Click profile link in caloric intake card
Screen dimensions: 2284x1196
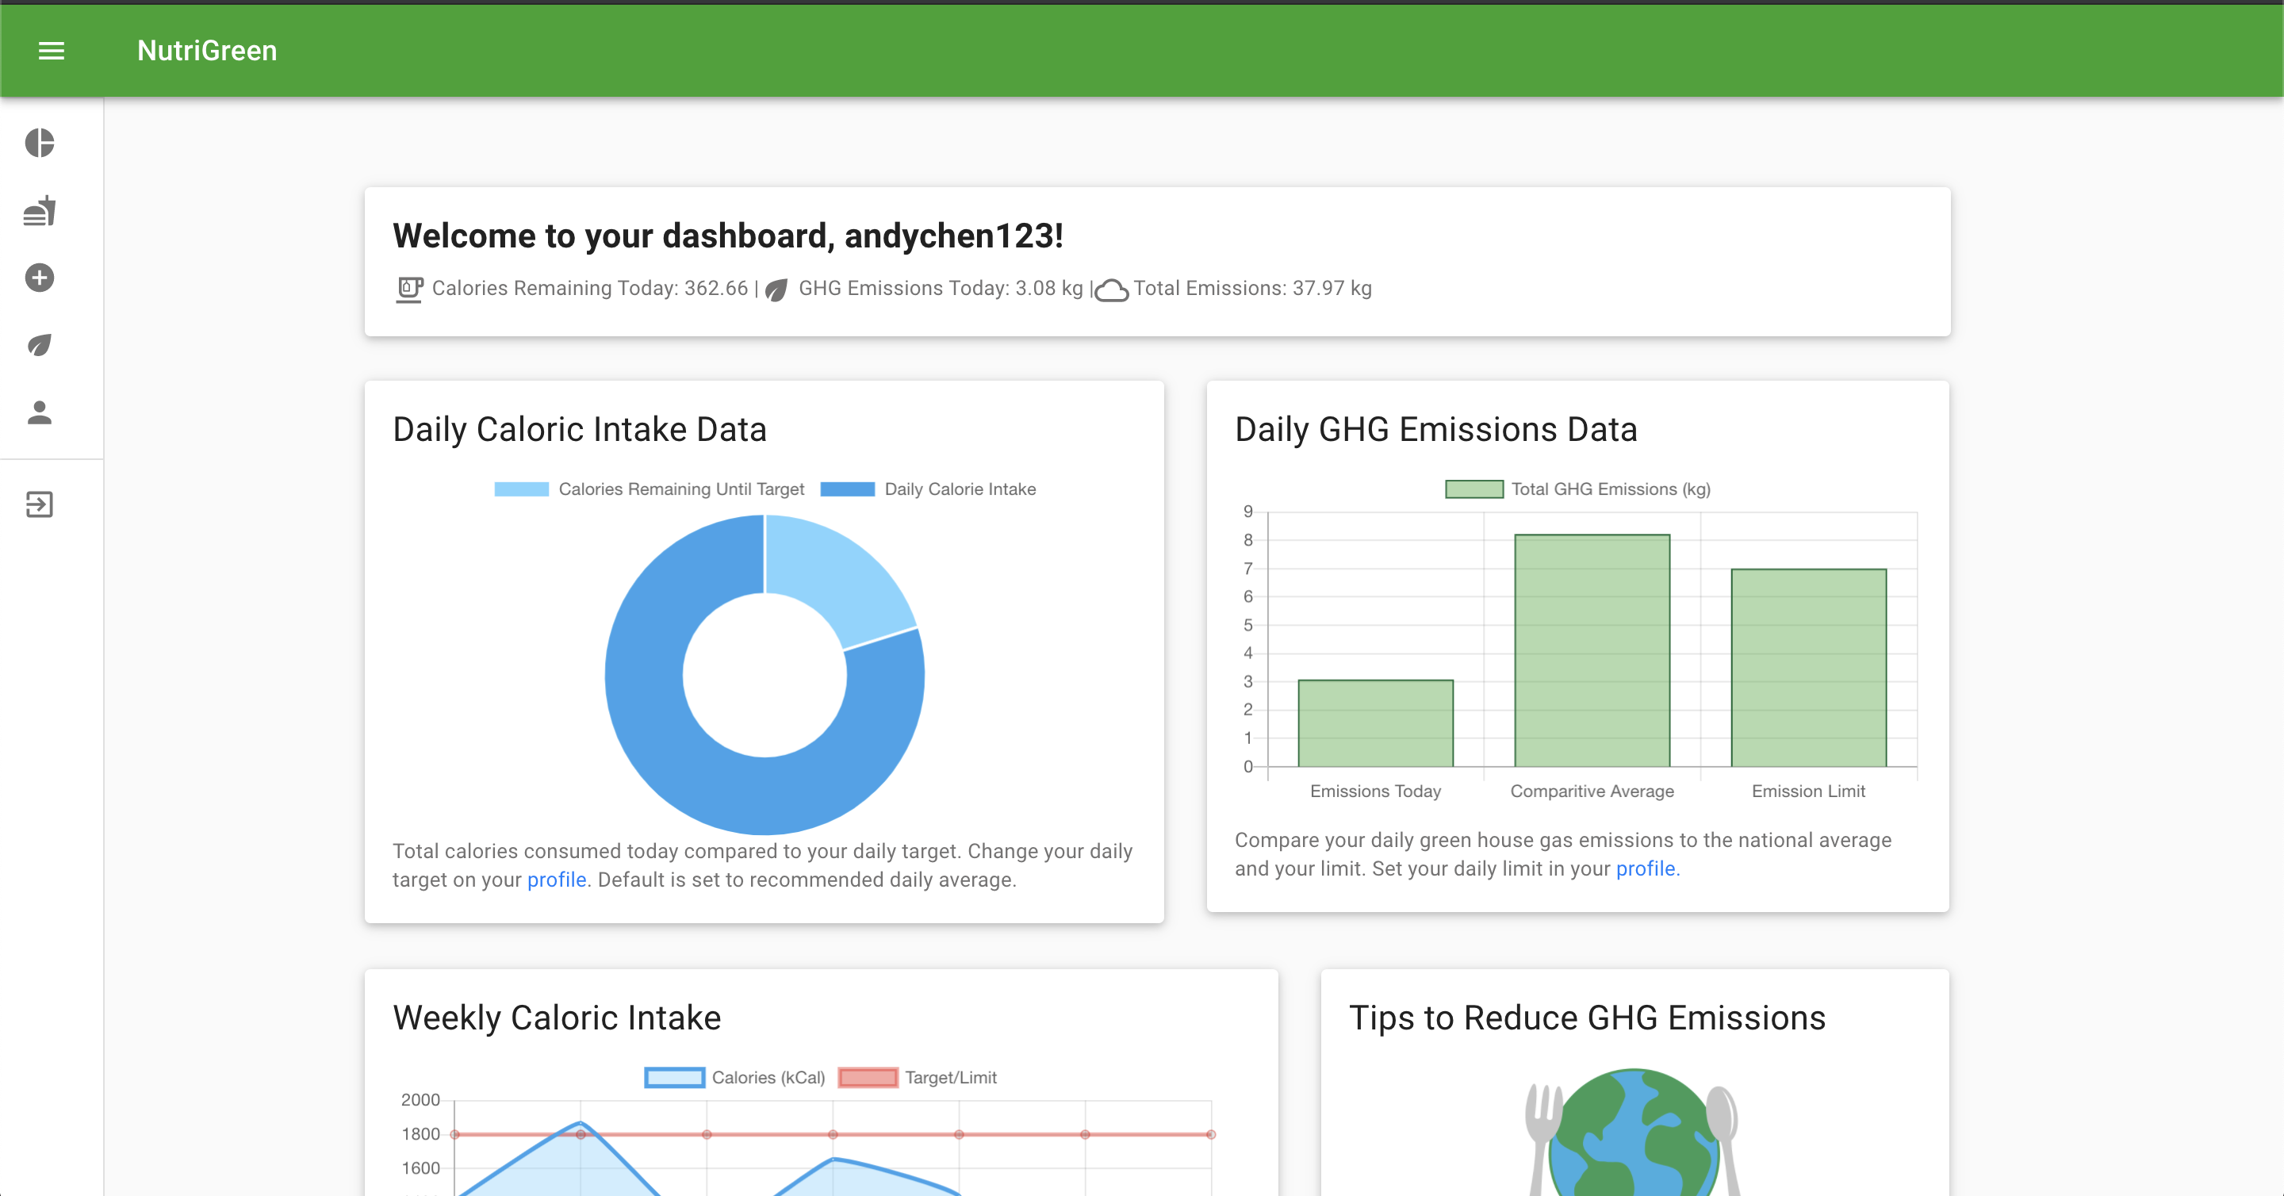[556, 880]
